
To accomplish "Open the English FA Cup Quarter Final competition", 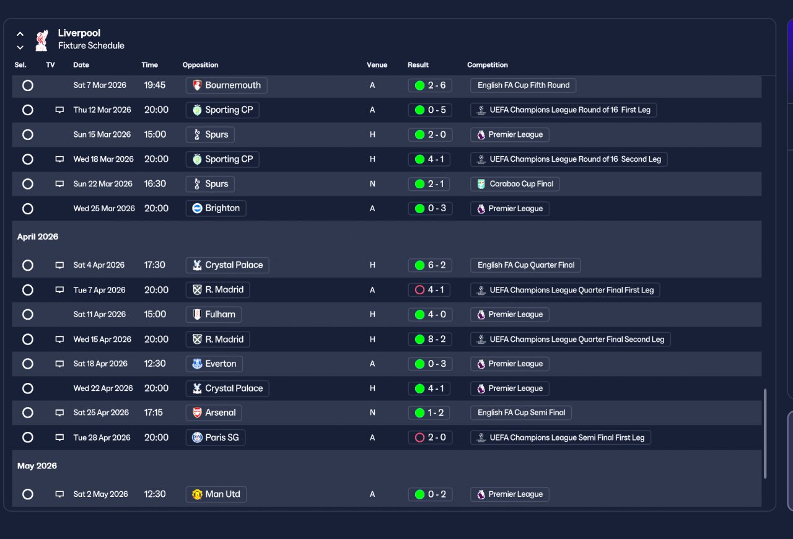I will click(x=525, y=265).
